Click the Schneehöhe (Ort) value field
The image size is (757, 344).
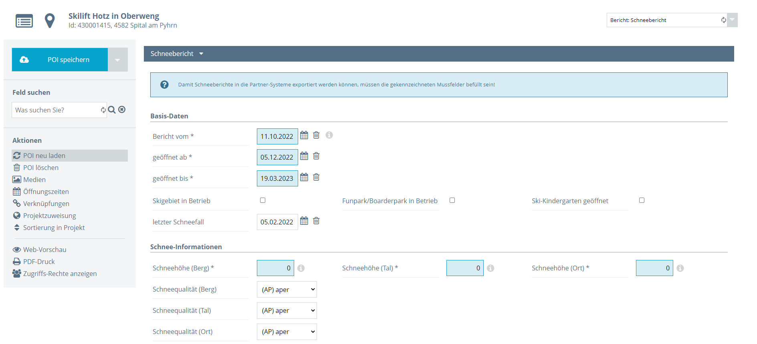click(x=654, y=268)
